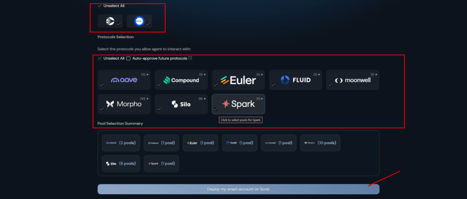Open the Morpho 10 pools summary chip

[x=320, y=143]
